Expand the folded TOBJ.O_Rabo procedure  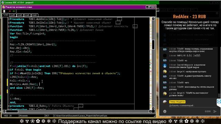[9, 106]
